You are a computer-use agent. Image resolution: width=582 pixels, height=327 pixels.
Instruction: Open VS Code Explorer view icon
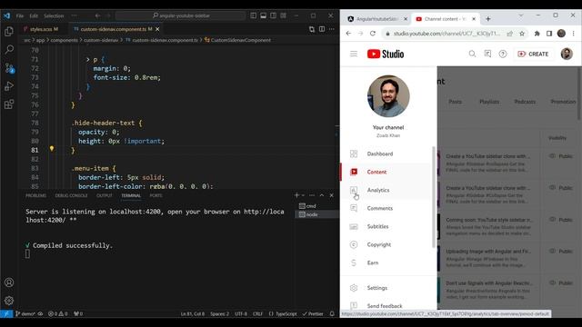(9, 31)
